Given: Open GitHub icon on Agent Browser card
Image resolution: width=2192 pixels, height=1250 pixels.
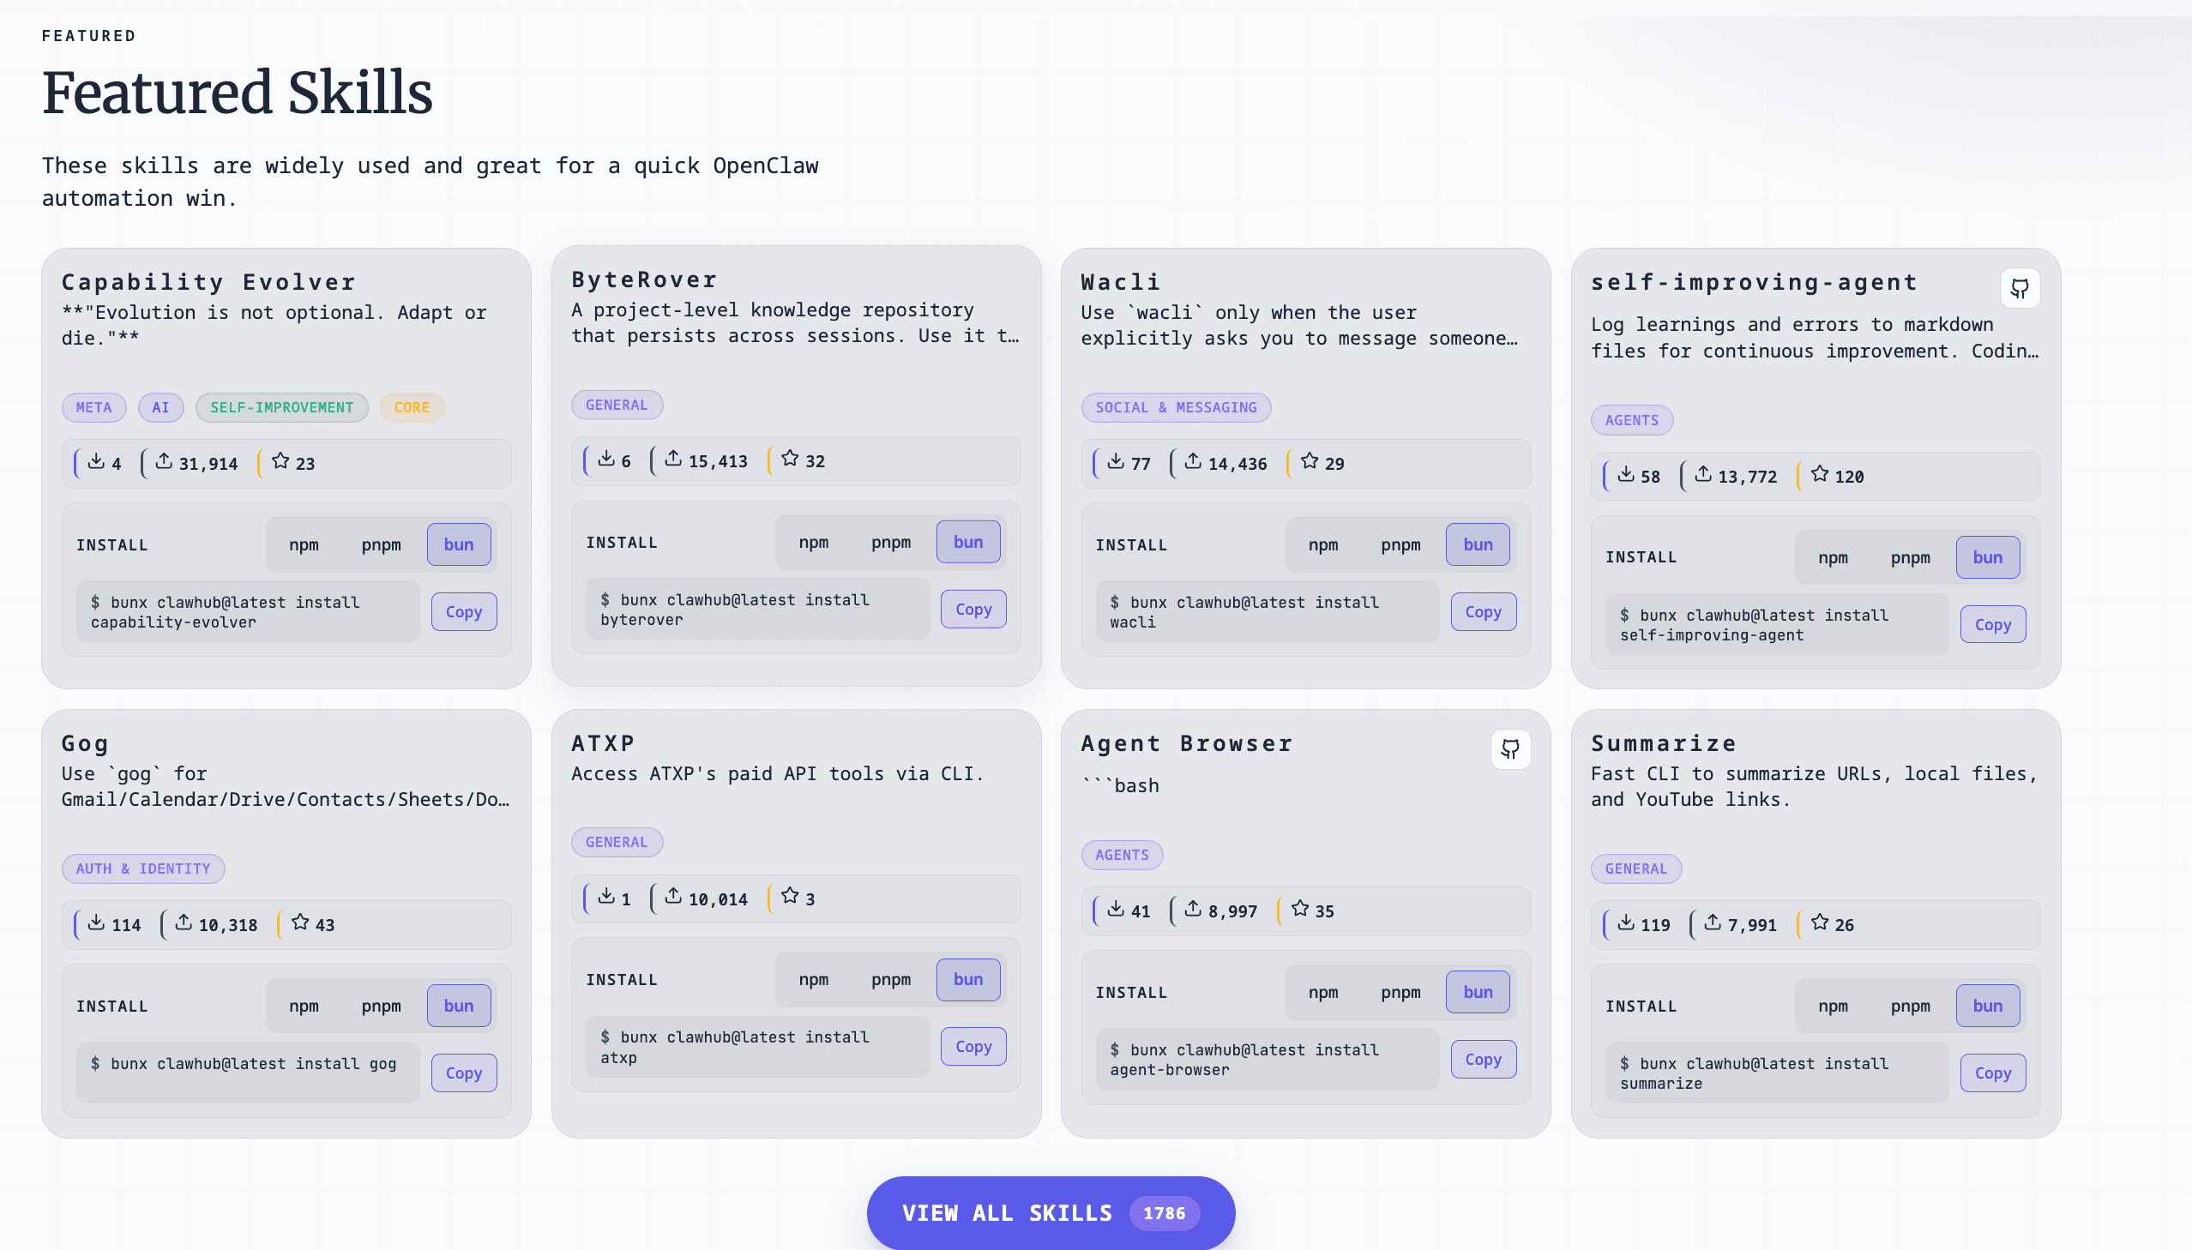Looking at the screenshot, I should (x=1509, y=749).
